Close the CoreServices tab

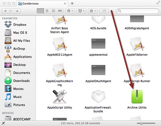point(65,3)
